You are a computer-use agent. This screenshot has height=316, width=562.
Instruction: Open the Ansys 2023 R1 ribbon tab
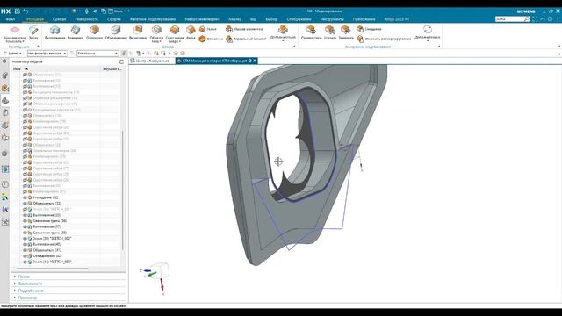point(397,19)
